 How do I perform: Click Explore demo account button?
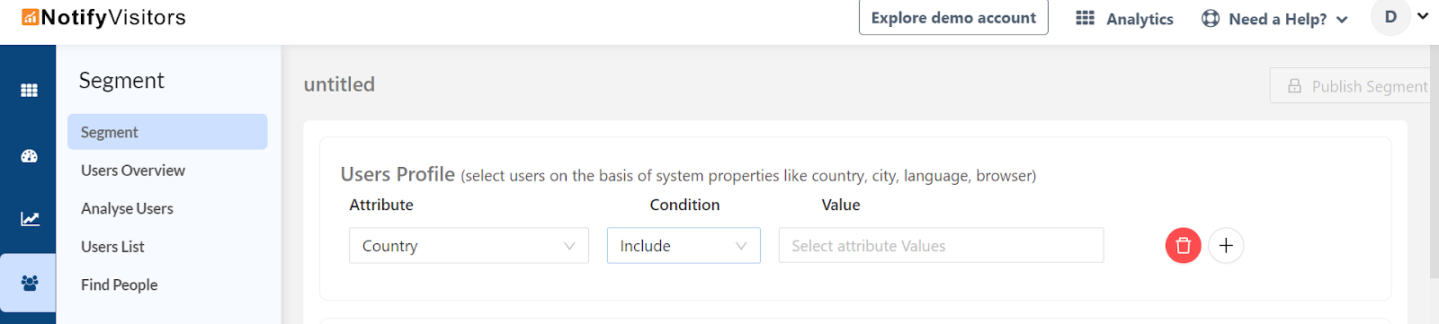[953, 18]
